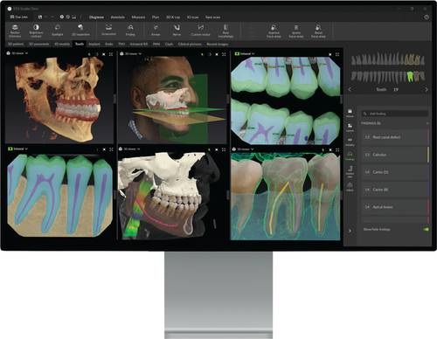This screenshot has height=339, width=437.
Task: Maximize the white skull 3D viewer panel
Action: (x=224, y=149)
